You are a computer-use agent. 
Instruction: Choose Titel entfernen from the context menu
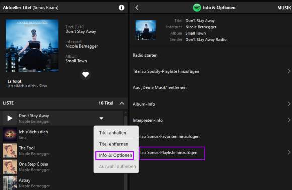click(x=114, y=144)
